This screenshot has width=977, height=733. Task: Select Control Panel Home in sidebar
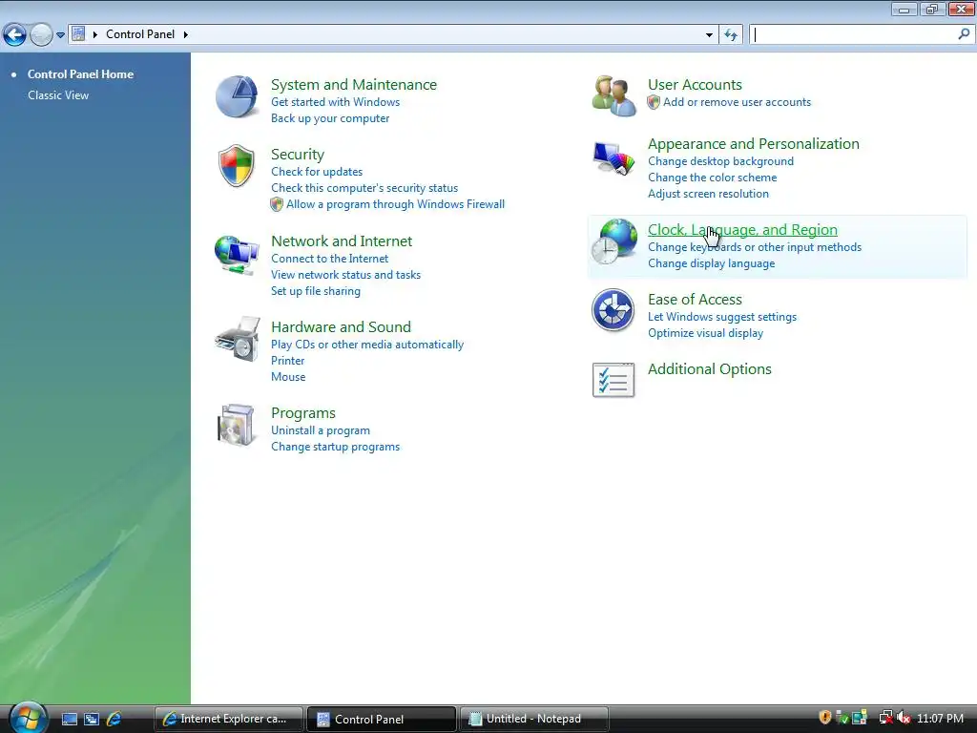(80, 74)
